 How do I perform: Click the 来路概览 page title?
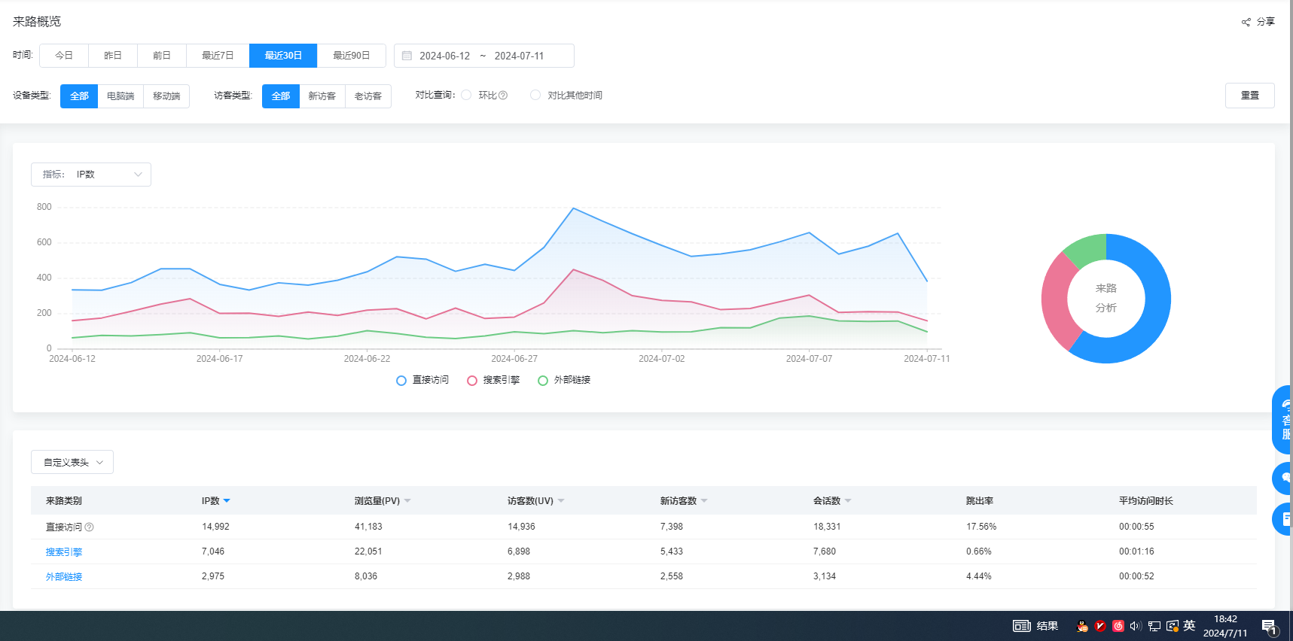(37, 22)
